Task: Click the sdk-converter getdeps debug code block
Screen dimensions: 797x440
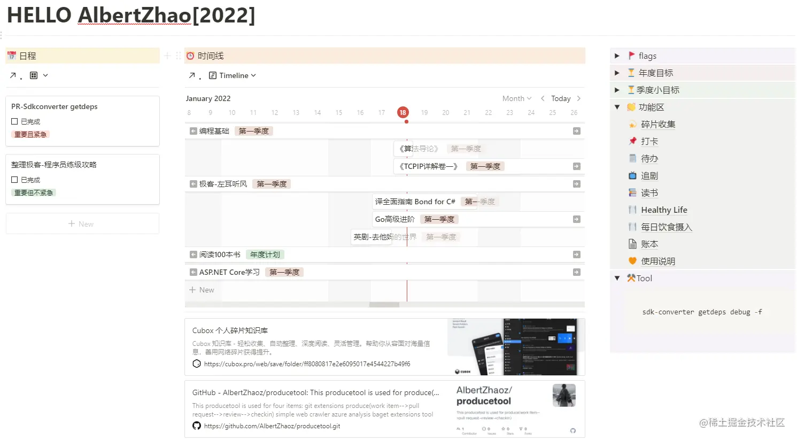Action: pos(702,312)
